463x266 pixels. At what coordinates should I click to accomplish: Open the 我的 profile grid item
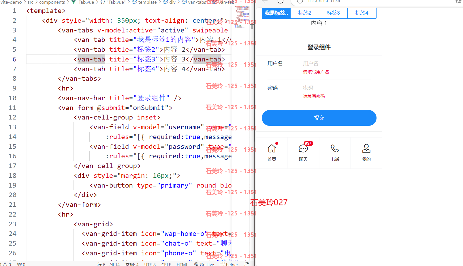pyautogui.click(x=366, y=153)
